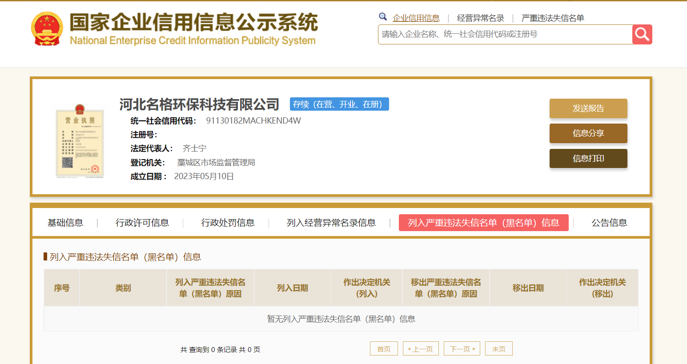Switch to the 基础信息 tab
This screenshot has width=687, height=364.
coord(65,223)
